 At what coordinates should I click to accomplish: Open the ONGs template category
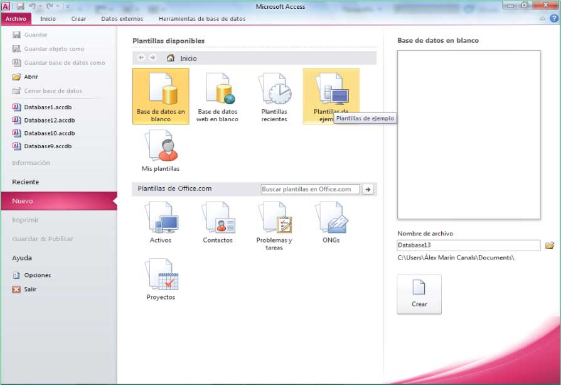click(331, 222)
